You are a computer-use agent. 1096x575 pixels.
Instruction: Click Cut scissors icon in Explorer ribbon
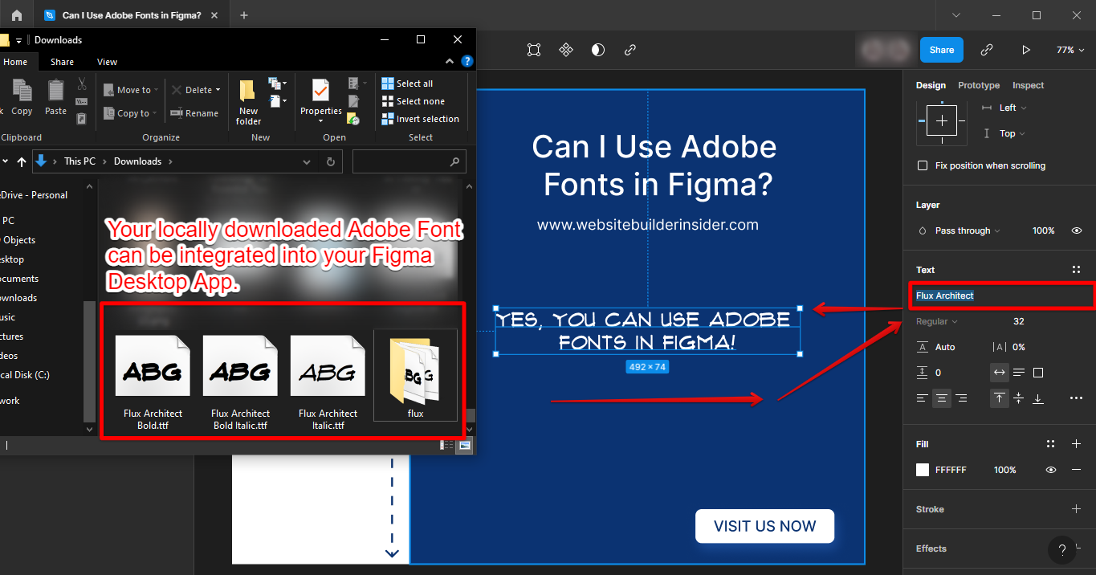point(81,84)
